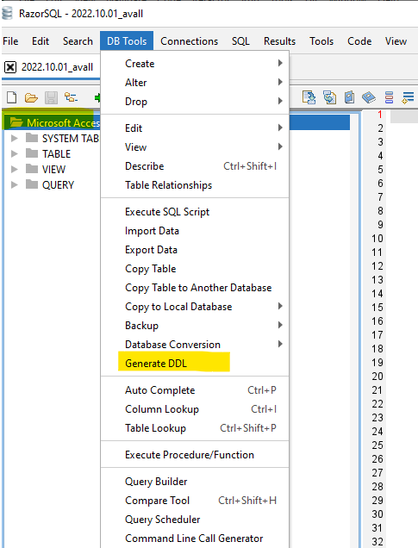Click the open blue book toolbar icon

(369, 97)
